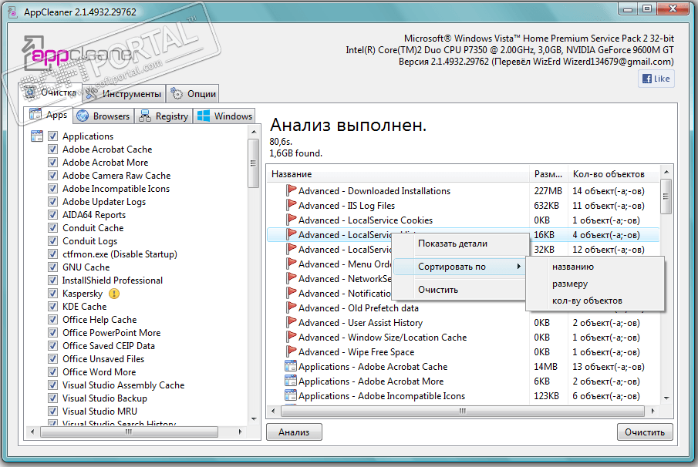The height and width of the screenshot is (467, 698).
Task: Select the Apps tab
Action: coord(49,115)
